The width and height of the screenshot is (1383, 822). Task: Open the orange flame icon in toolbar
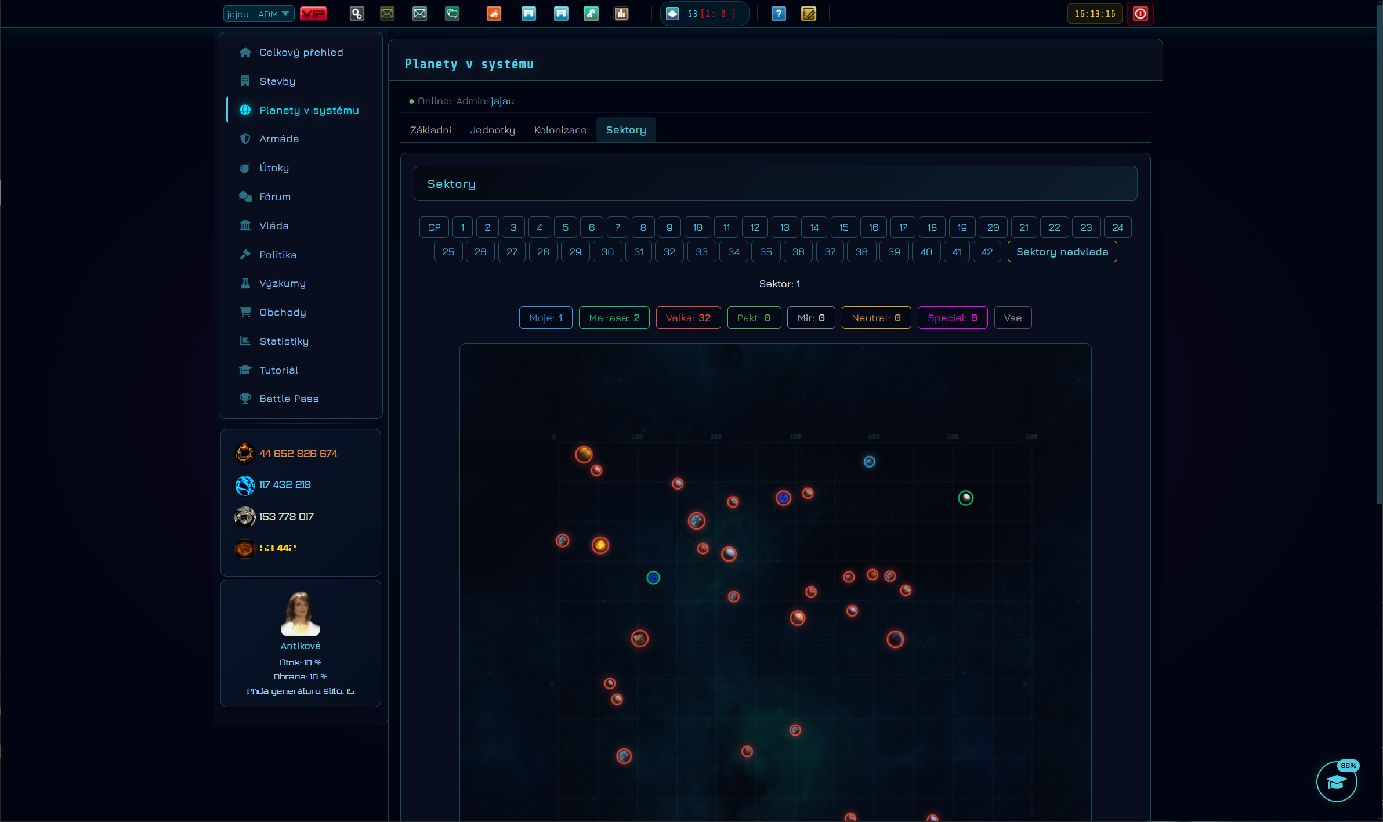(x=494, y=14)
